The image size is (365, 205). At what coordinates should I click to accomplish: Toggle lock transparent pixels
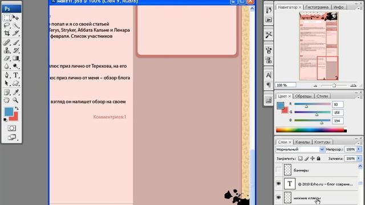click(x=301, y=158)
